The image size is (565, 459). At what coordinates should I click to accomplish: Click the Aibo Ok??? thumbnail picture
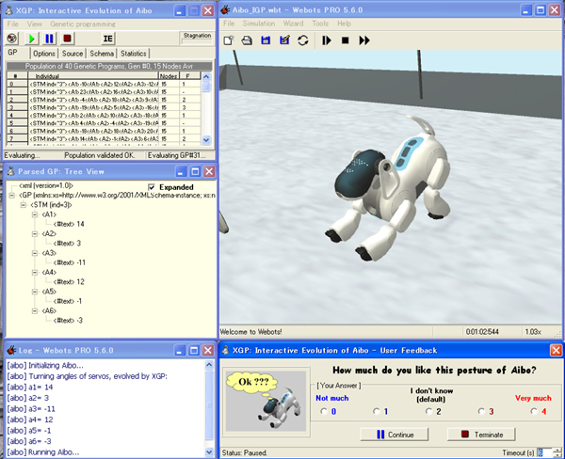[266, 401]
